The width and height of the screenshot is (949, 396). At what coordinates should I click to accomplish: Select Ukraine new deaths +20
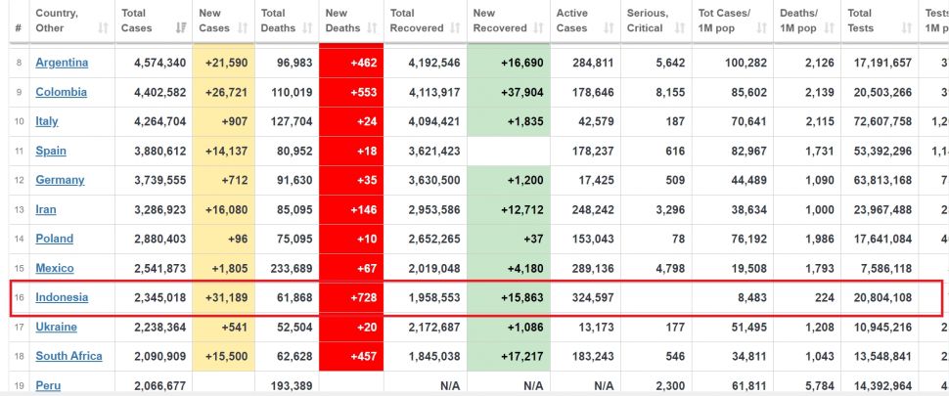tap(351, 328)
